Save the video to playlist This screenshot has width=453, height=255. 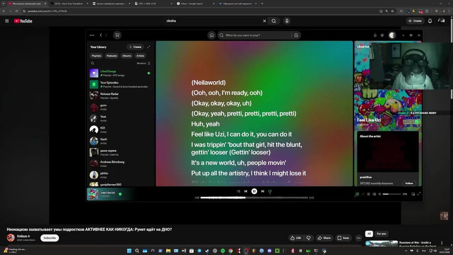[343, 238]
